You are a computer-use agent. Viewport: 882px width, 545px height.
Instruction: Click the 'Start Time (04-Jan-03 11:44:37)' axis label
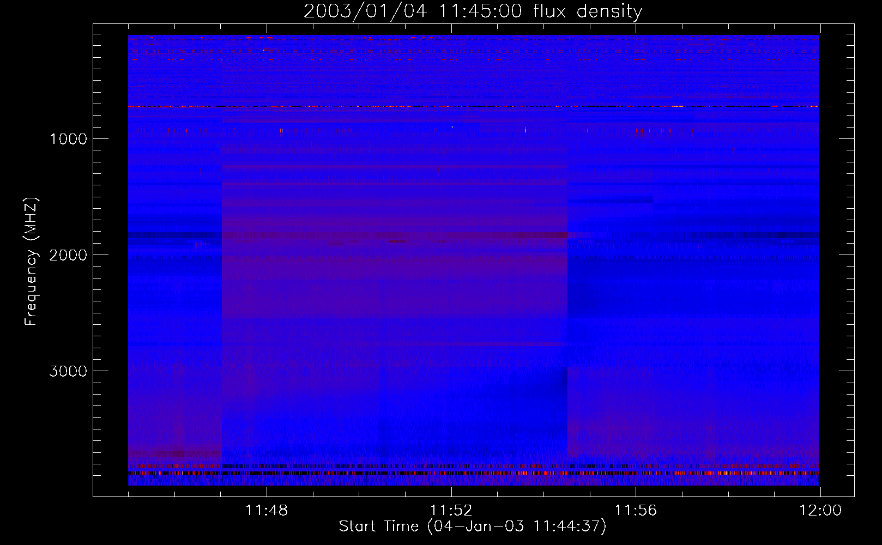point(473,526)
